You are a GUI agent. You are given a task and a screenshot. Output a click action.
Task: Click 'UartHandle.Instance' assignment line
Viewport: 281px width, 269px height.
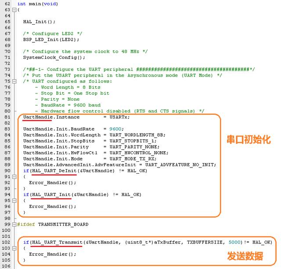click(76, 117)
